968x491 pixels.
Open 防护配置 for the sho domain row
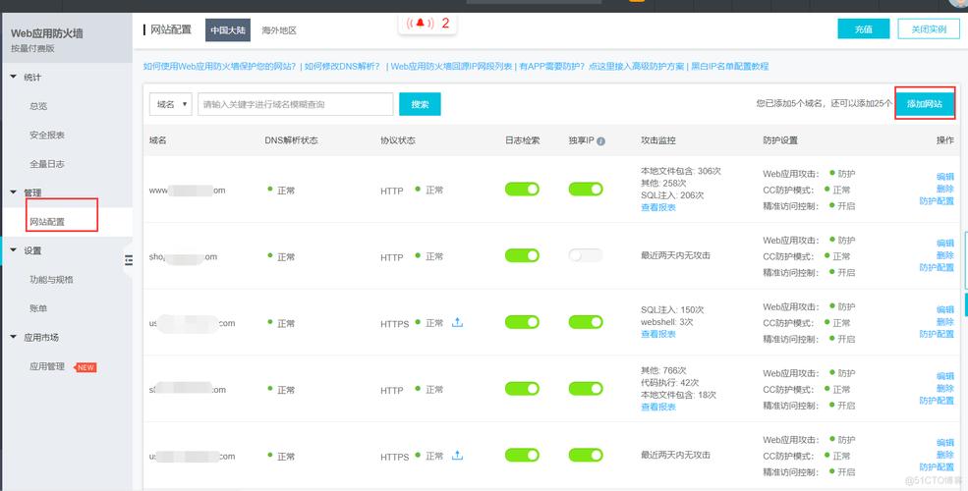point(937,268)
